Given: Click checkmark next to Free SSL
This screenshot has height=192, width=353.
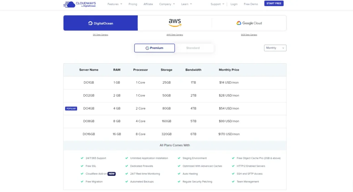Looking at the screenshot, I should click(x=82, y=166).
